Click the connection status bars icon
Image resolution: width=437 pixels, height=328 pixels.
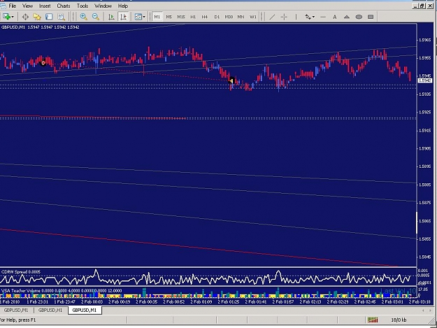click(x=373, y=320)
